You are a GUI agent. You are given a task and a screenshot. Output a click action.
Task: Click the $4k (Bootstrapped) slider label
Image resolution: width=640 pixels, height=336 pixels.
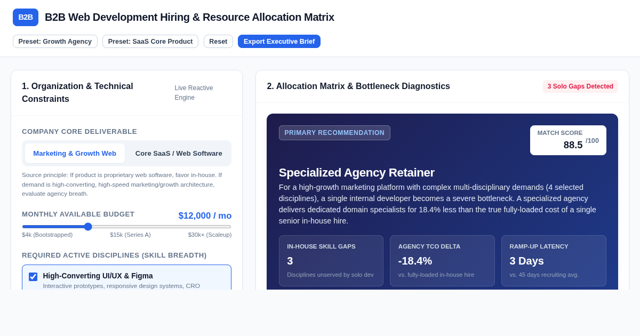coord(47,235)
